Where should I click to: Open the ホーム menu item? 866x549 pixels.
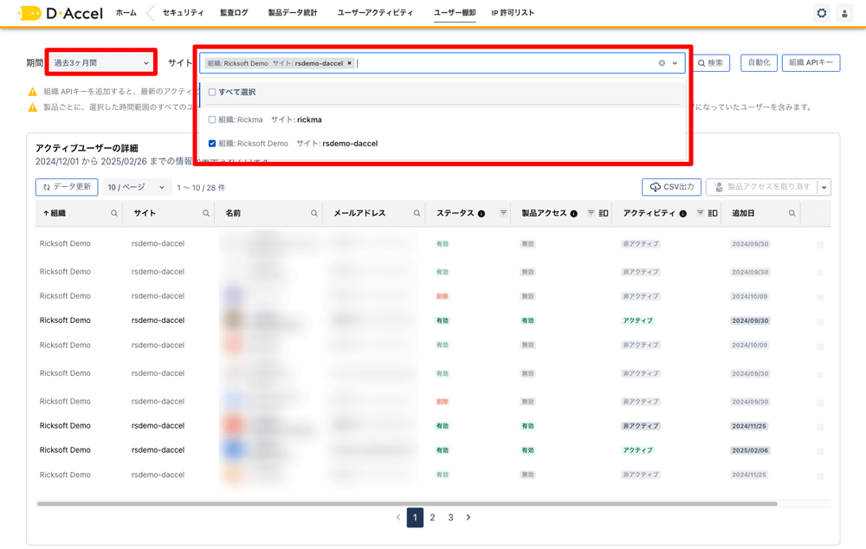point(126,13)
